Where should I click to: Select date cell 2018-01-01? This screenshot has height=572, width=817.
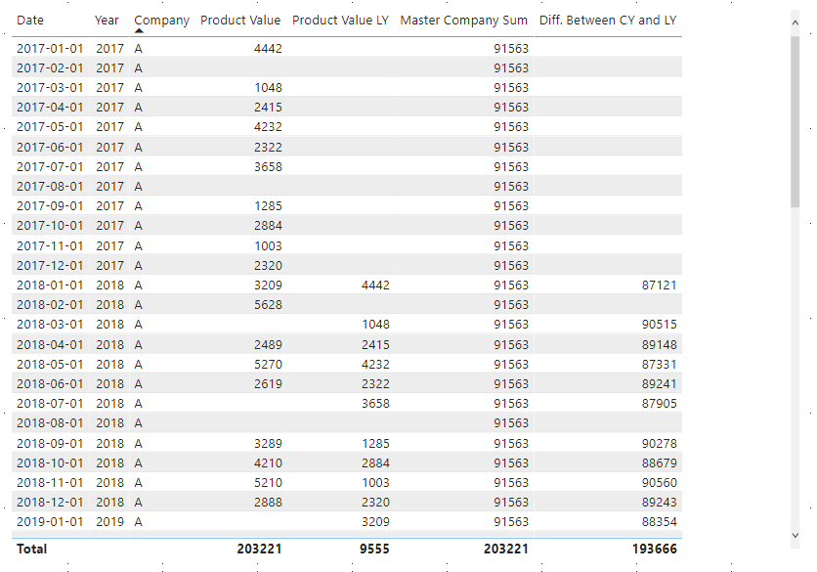pyautogui.click(x=50, y=286)
